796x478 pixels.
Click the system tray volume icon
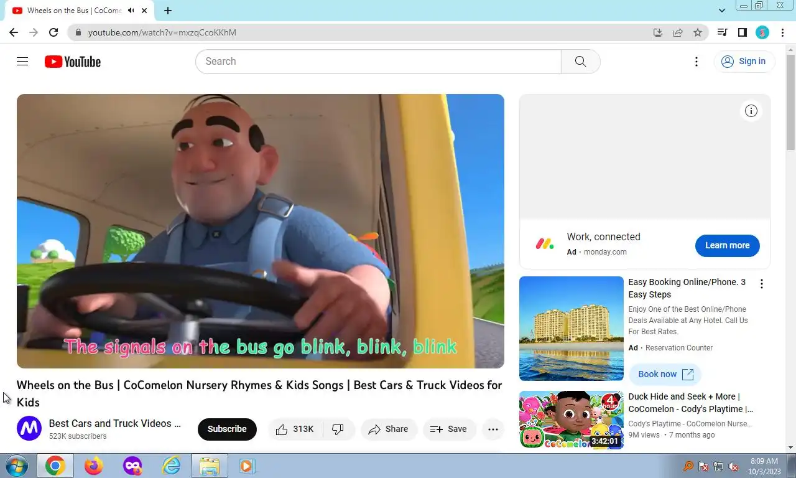pos(733,466)
